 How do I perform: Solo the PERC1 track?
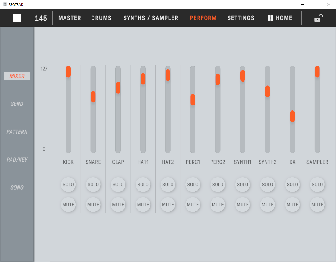(193, 185)
